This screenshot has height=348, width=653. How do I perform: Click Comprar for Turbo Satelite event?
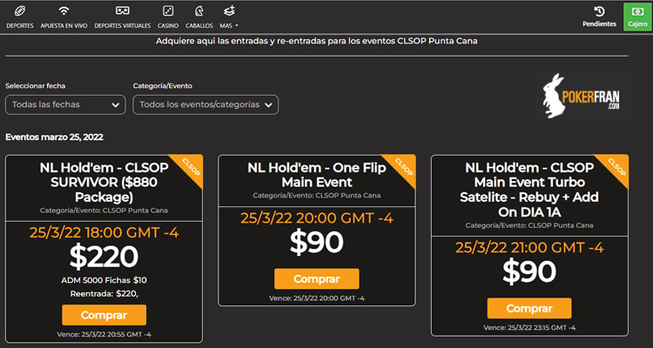click(x=529, y=309)
